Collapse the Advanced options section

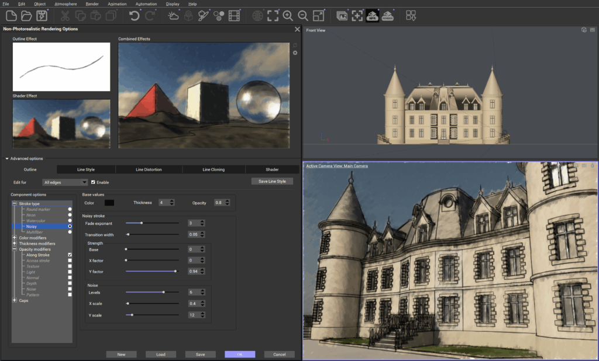click(7, 158)
